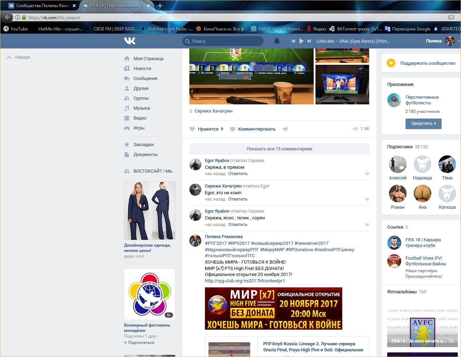This screenshot has height=357, width=461.
Task: Go to Друзья section
Action: 141,88
